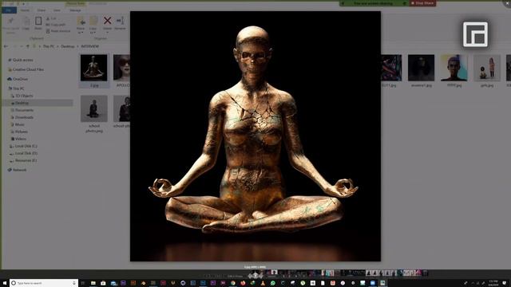
Task: Click the Paste clipboard icon
Action: pyautogui.click(x=38, y=22)
